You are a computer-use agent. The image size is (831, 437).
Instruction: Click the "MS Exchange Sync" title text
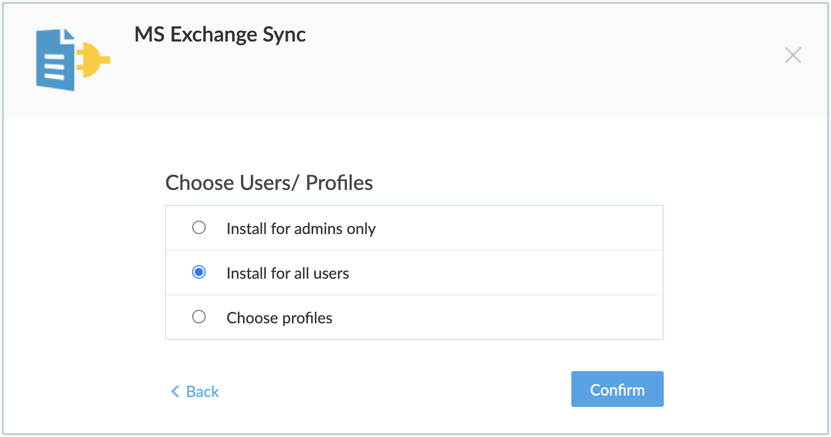(220, 35)
